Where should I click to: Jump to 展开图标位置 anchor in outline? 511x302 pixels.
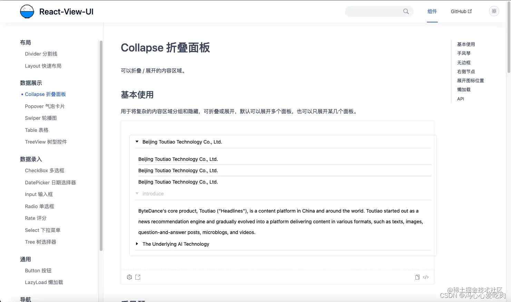coord(471,80)
